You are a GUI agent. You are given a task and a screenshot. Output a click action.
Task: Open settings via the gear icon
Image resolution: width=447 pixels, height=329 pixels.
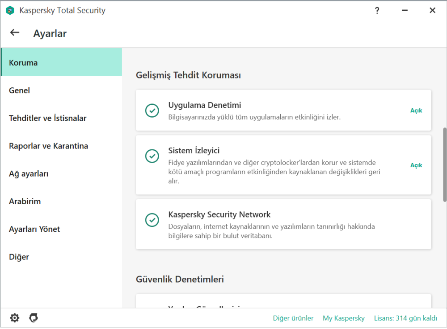coord(15,317)
